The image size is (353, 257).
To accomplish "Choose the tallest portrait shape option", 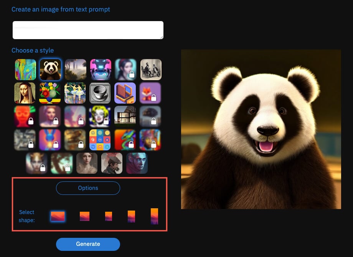I will click(x=154, y=216).
